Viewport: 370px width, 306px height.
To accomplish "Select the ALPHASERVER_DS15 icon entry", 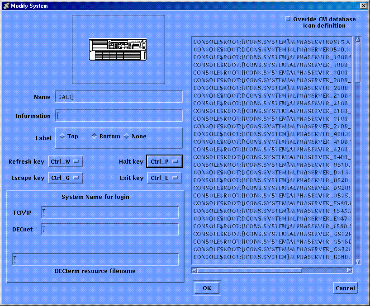I will tap(271, 172).
